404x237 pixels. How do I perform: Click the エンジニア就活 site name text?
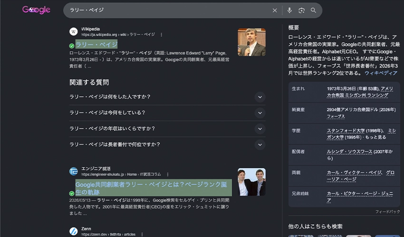96,169
